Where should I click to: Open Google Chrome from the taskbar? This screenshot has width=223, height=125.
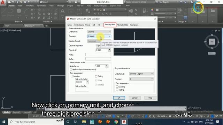coord(116,122)
